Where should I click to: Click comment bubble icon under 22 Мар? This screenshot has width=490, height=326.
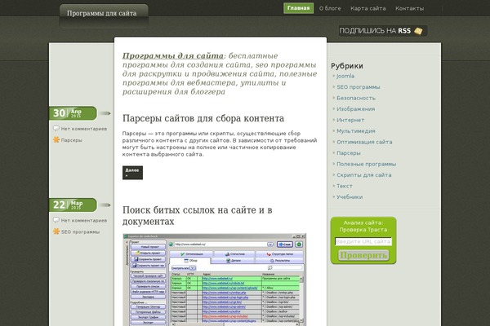(56, 220)
